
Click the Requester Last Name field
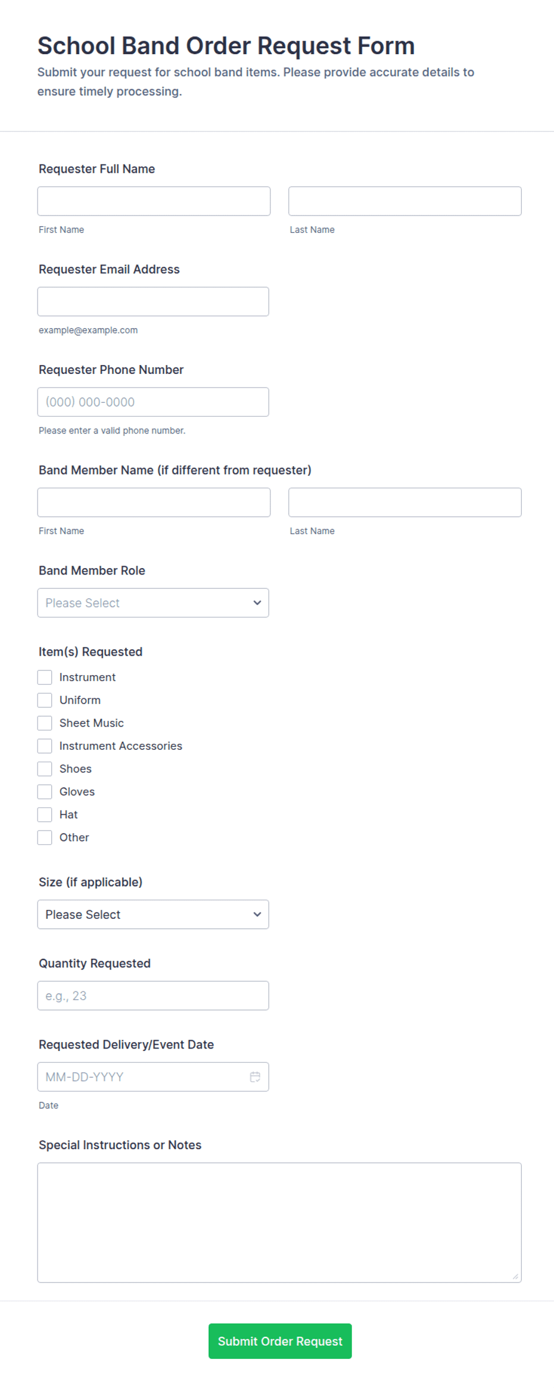405,201
